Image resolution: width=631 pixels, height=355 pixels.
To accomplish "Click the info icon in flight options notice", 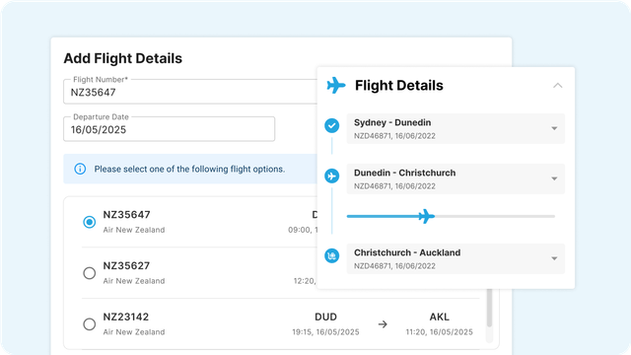I will point(80,169).
